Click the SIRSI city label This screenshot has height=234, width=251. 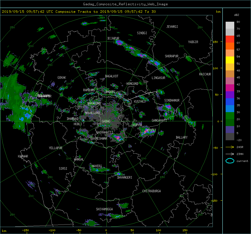(x=63, y=169)
